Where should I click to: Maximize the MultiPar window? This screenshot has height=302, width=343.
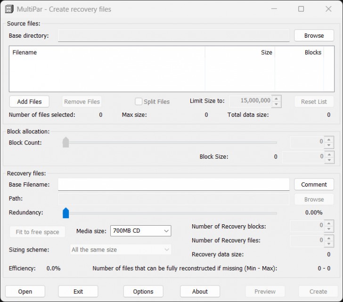pos(301,9)
